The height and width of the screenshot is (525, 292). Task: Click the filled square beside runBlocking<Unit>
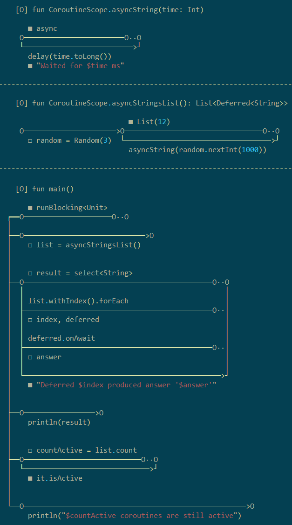click(30, 208)
